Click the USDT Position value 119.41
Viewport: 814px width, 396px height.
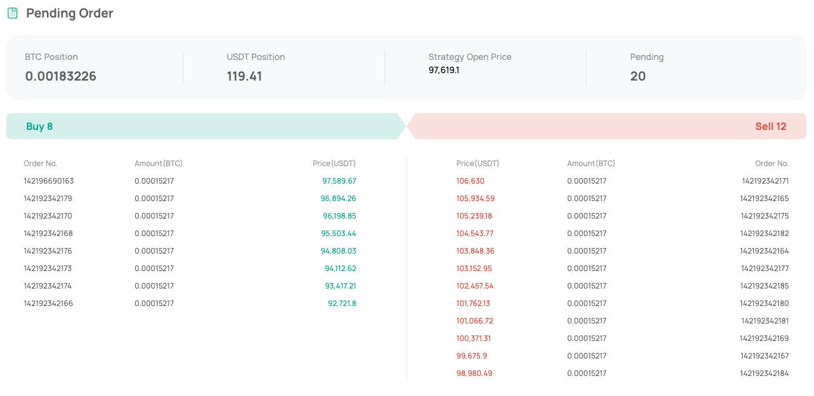tap(244, 76)
